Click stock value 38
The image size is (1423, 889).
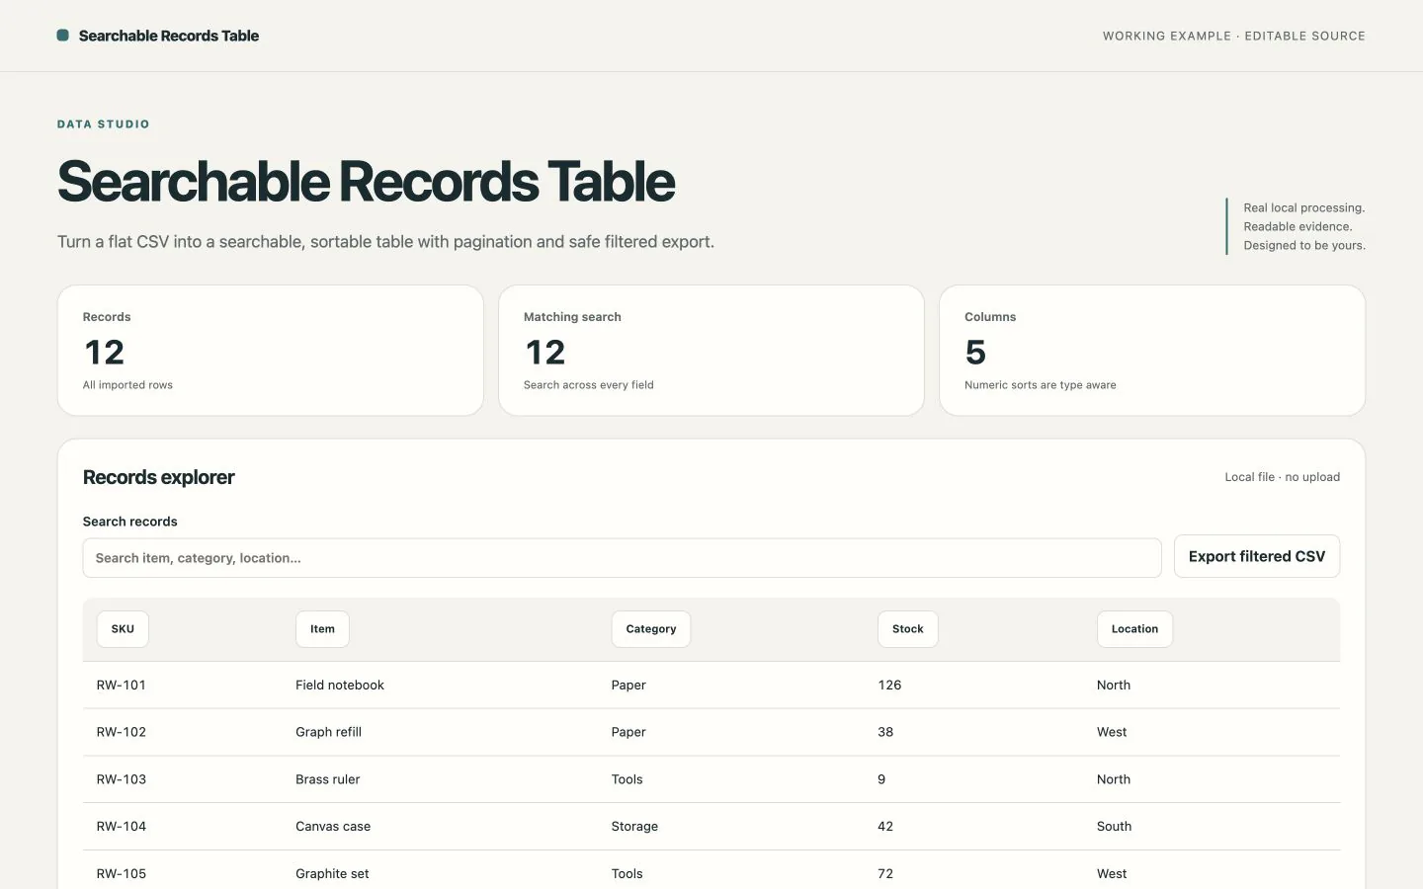point(885,732)
